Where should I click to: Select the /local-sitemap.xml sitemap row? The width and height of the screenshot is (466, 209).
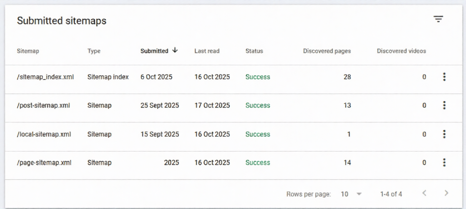coord(44,134)
